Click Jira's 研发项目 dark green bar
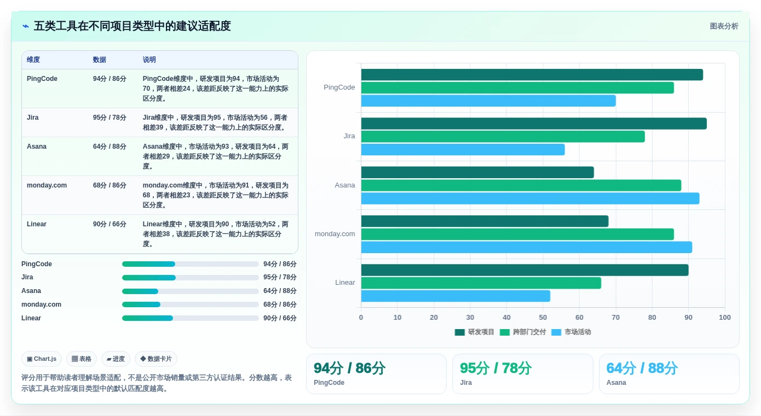The image size is (761, 416). 534,124
